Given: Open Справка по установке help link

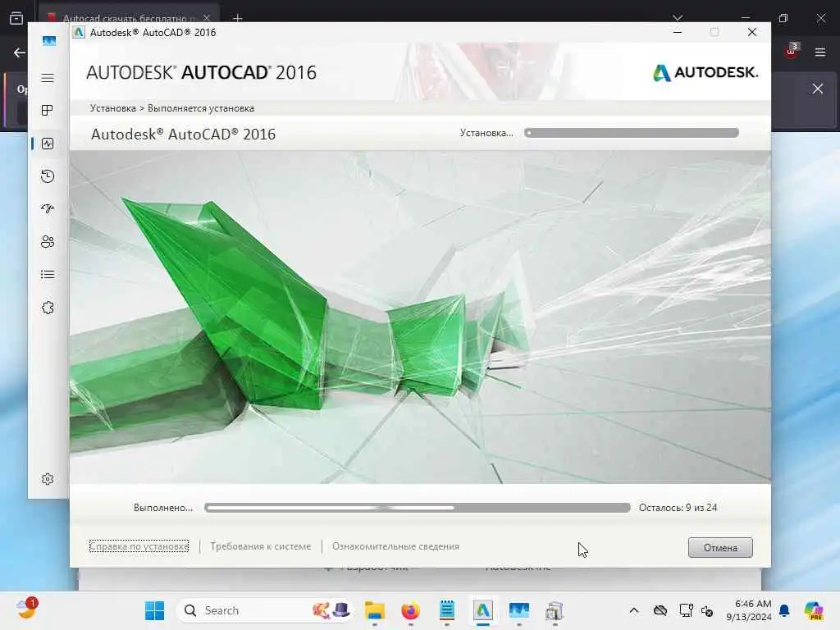Looking at the screenshot, I should pos(139,546).
